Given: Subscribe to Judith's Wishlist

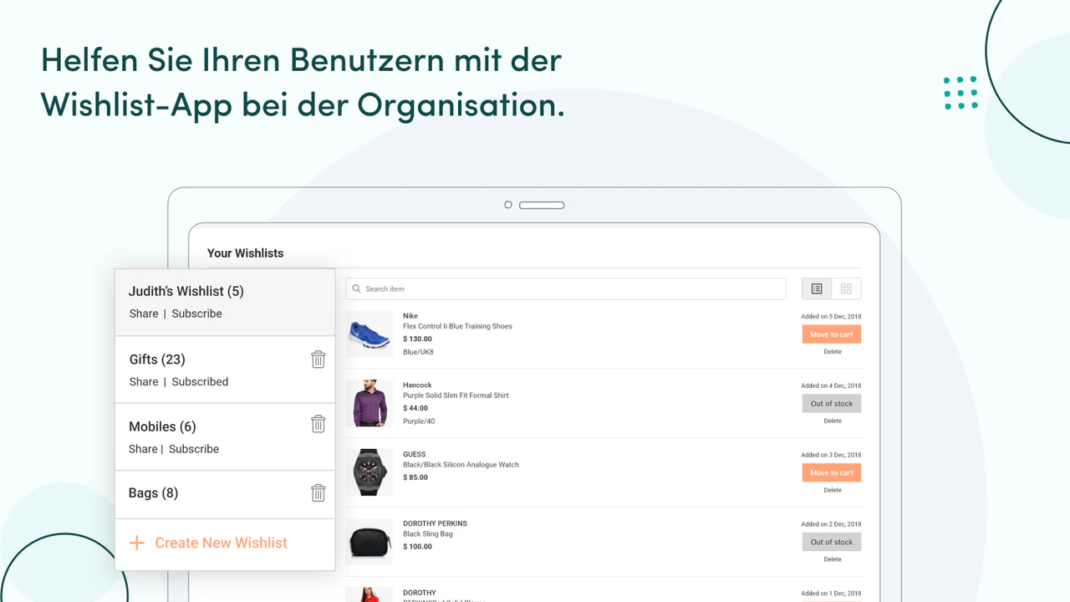Looking at the screenshot, I should point(197,314).
